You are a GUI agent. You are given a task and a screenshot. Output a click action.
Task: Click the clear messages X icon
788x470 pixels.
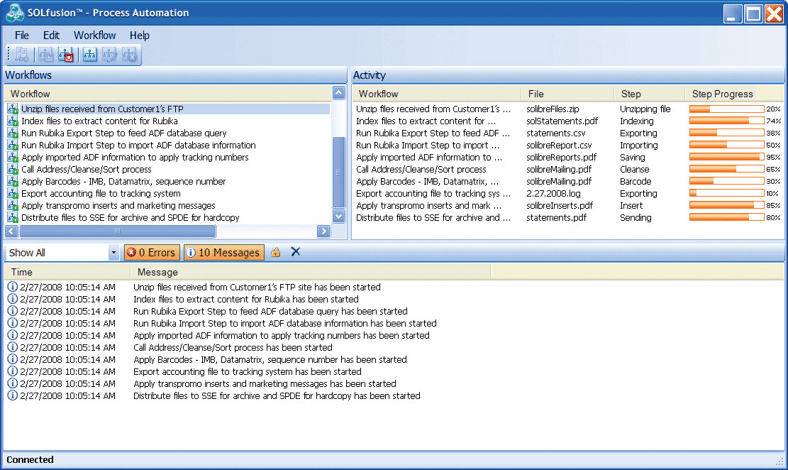[296, 251]
